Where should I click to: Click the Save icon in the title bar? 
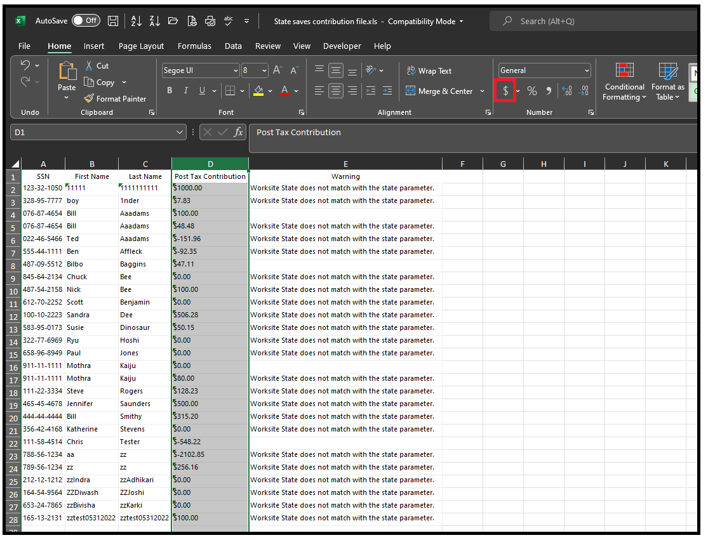point(113,21)
